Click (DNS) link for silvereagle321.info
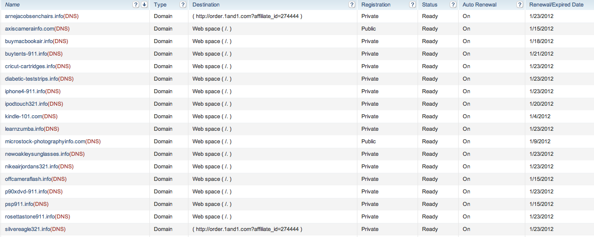594x237 pixels. [x=58, y=228]
